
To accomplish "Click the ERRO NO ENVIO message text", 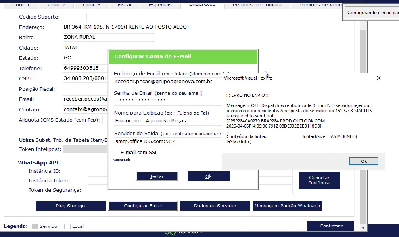I will (x=248, y=95).
